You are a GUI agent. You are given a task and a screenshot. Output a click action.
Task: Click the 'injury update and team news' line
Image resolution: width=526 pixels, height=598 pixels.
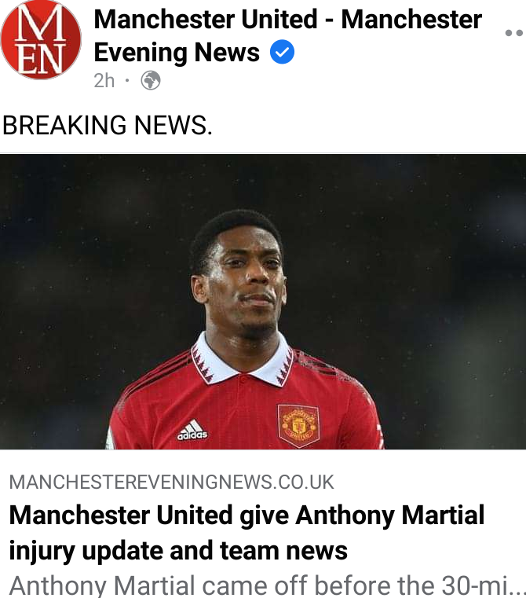click(x=178, y=551)
